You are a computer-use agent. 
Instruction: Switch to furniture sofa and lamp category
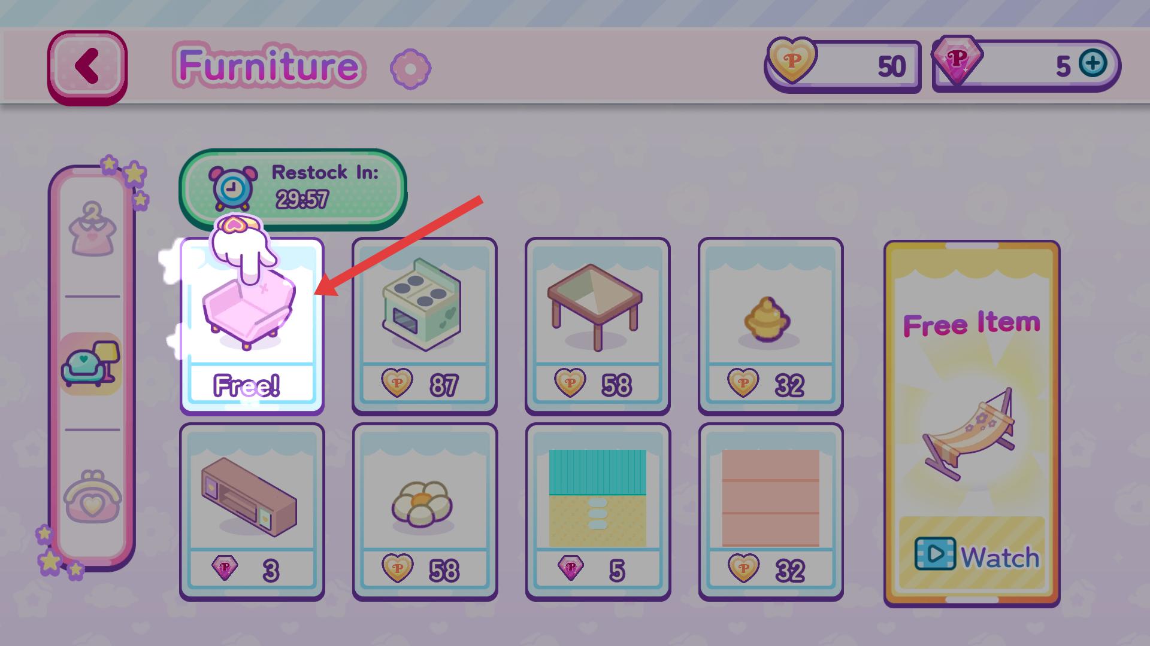click(91, 363)
